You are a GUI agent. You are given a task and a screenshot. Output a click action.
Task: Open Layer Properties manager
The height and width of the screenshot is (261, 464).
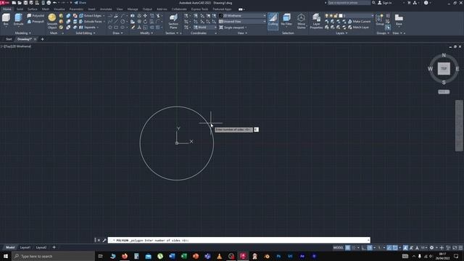(316, 21)
